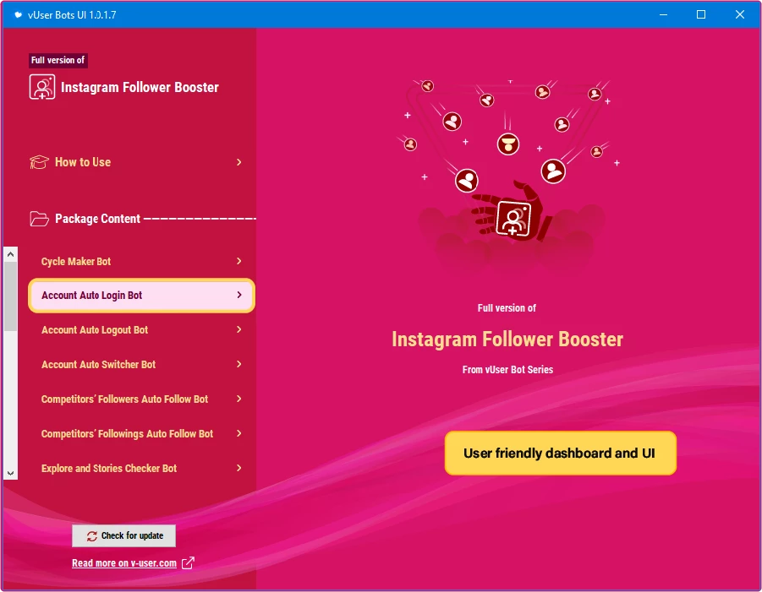Expand Account Auto Switcher Bot chevron

(239, 364)
